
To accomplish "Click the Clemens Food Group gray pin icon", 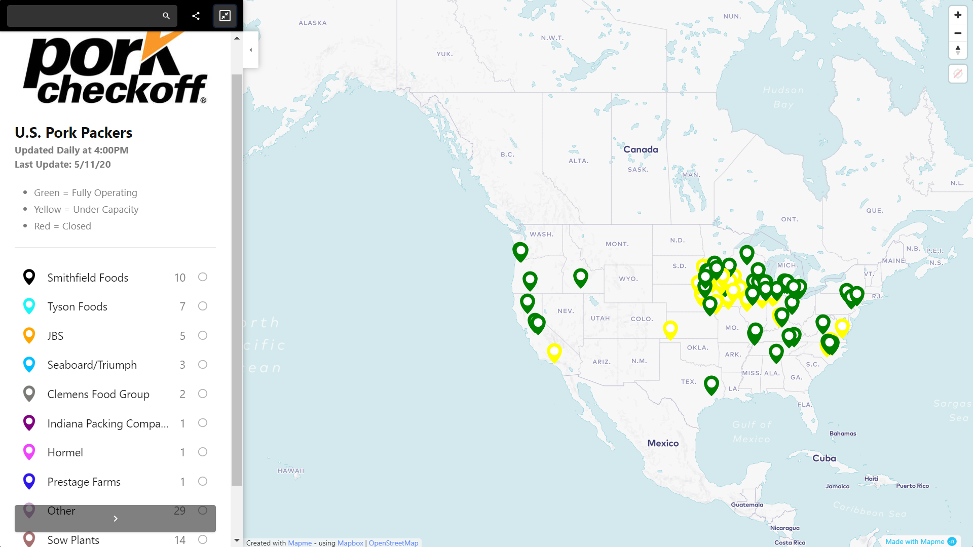I will pos(29,394).
